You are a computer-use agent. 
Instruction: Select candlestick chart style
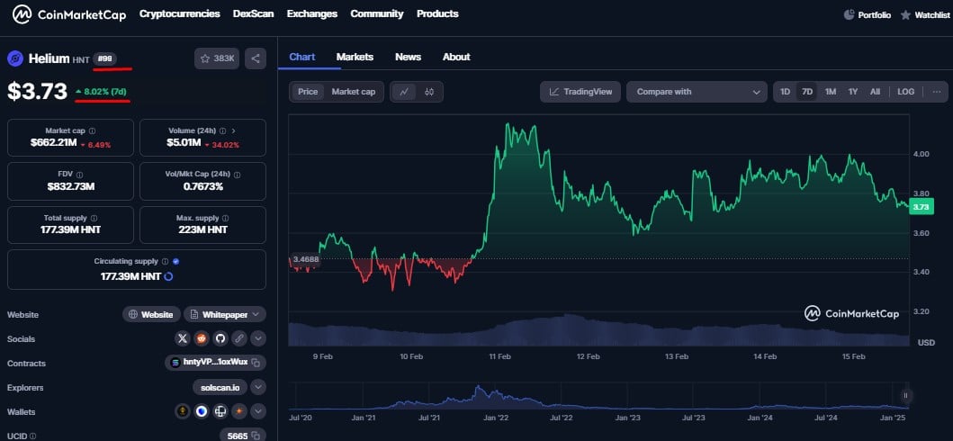tap(429, 92)
